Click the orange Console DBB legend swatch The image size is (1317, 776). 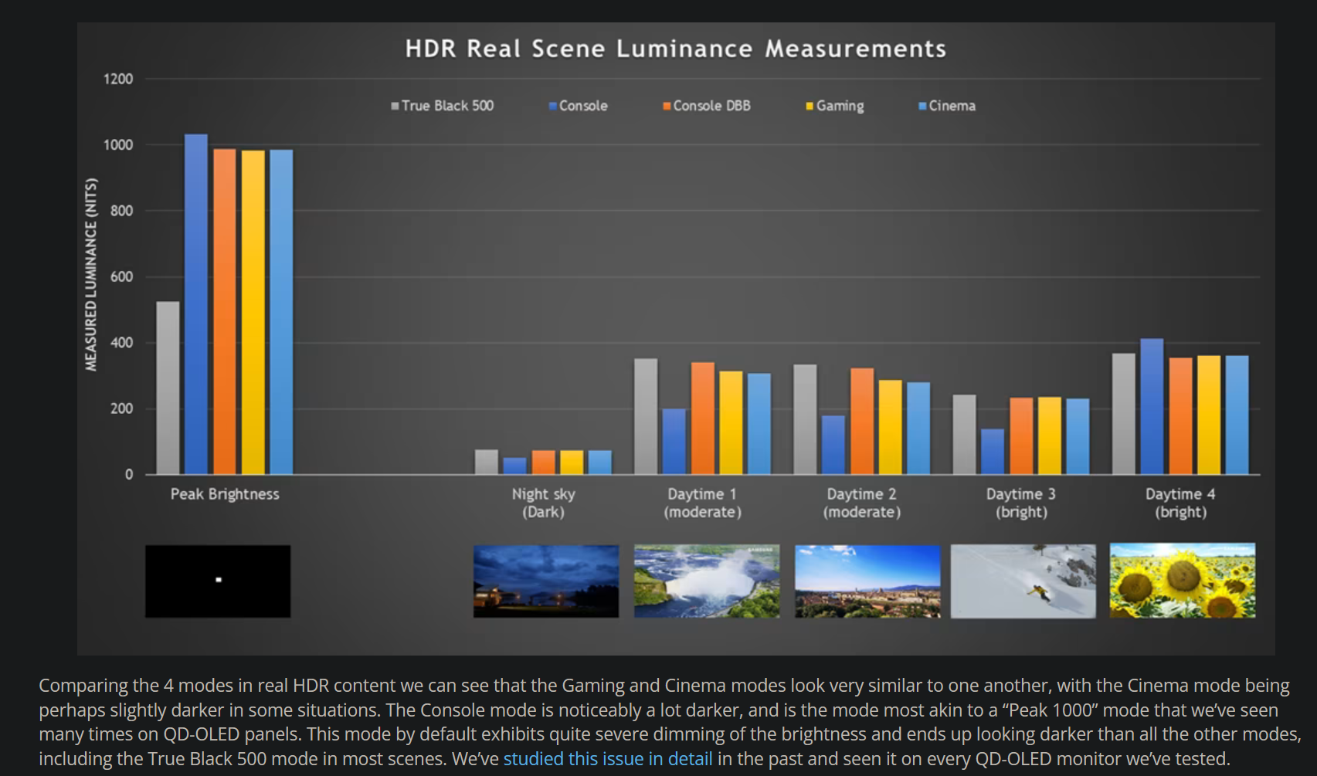point(666,107)
